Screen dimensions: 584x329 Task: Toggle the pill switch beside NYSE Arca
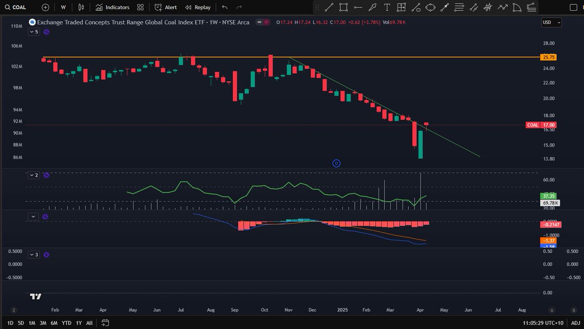pos(263,22)
